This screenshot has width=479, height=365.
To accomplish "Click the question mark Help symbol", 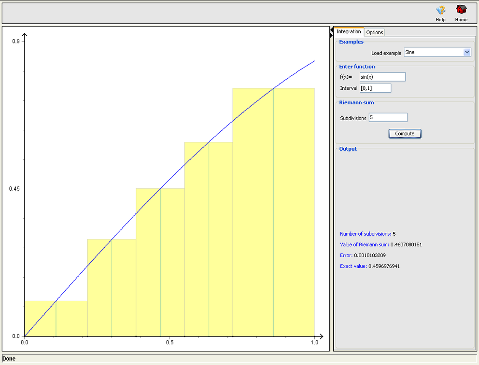I will pyautogui.click(x=440, y=10).
